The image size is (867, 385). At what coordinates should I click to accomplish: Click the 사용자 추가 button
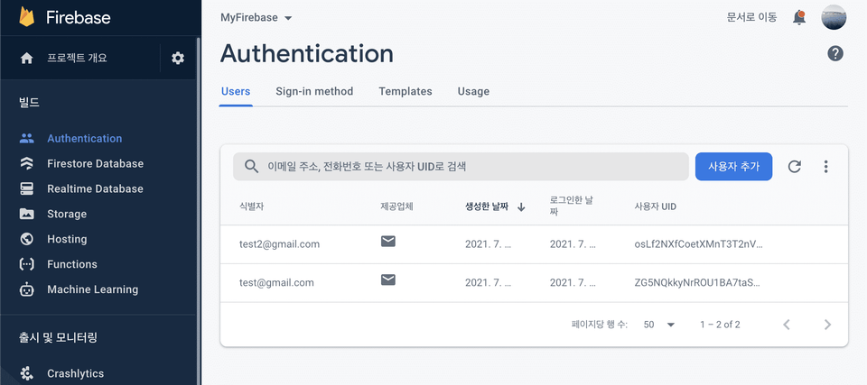tap(733, 166)
